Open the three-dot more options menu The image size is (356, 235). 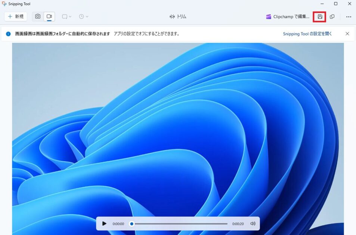coord(349,16)
